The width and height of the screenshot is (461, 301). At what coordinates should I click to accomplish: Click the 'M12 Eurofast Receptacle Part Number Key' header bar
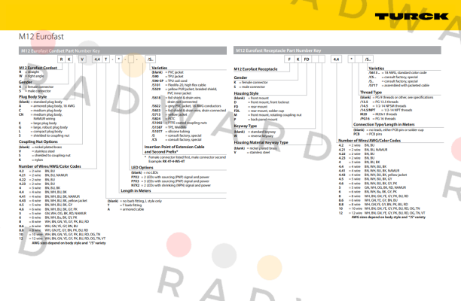[337, 50]
